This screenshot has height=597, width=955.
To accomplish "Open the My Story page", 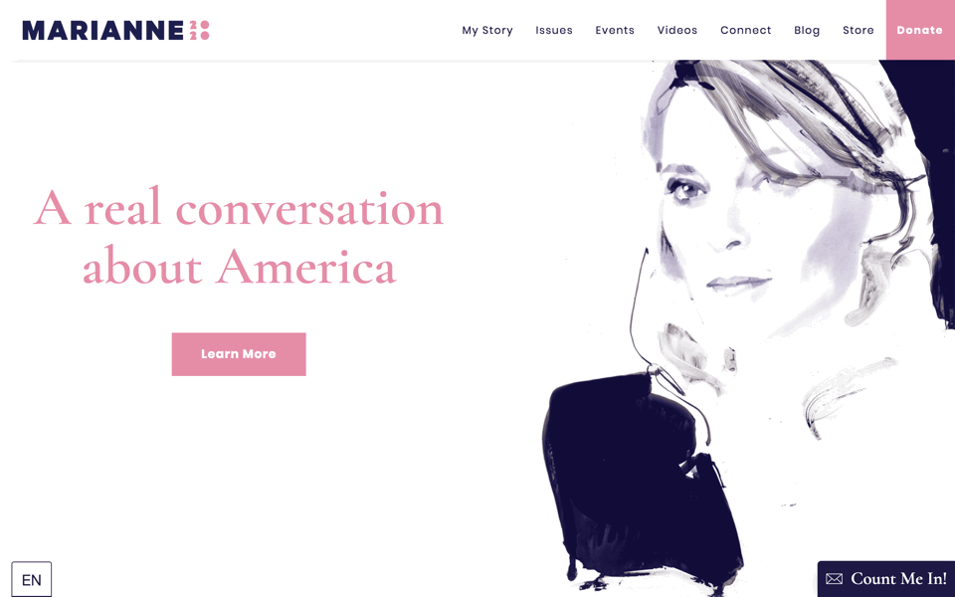I will pyautogui.click(x=487, y=31).
